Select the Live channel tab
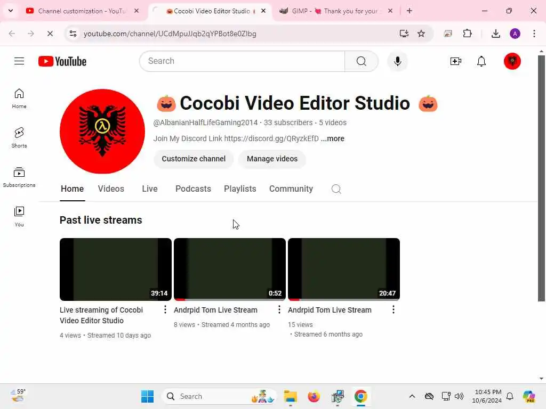Image resolution: width=546 pixels, height=409 pixels. pyautogui.click(x=150, y=189)
